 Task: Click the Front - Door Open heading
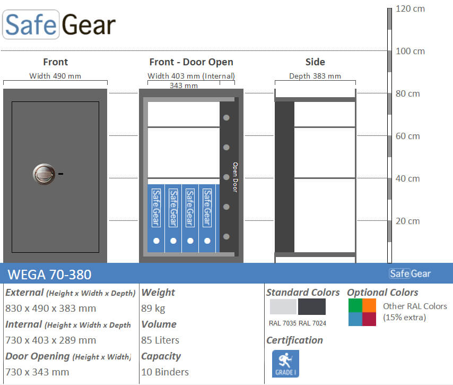click(191, 62)
